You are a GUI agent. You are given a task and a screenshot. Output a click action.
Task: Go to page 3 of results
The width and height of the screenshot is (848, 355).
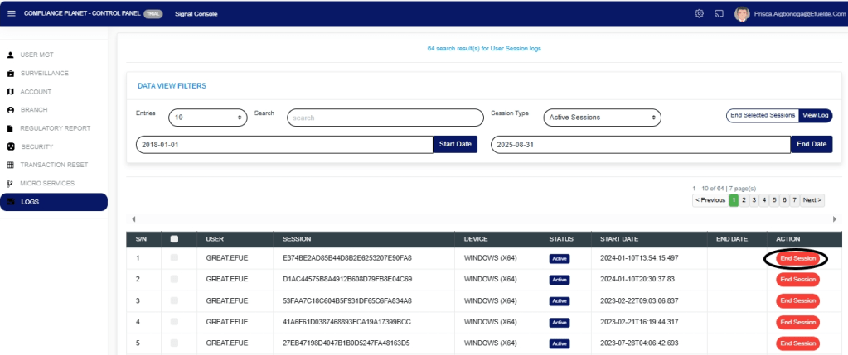[x=754, y=200]
